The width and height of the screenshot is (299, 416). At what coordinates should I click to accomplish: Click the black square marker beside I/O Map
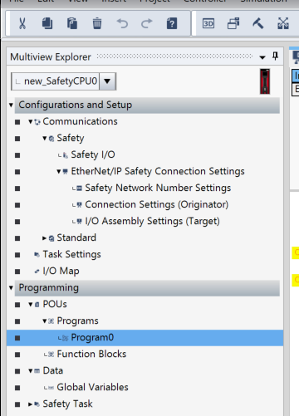click(x=17, y=272)
